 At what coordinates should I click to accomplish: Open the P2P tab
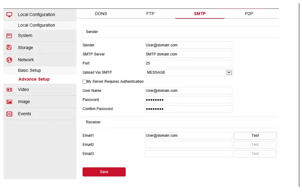tap(249, 14)
